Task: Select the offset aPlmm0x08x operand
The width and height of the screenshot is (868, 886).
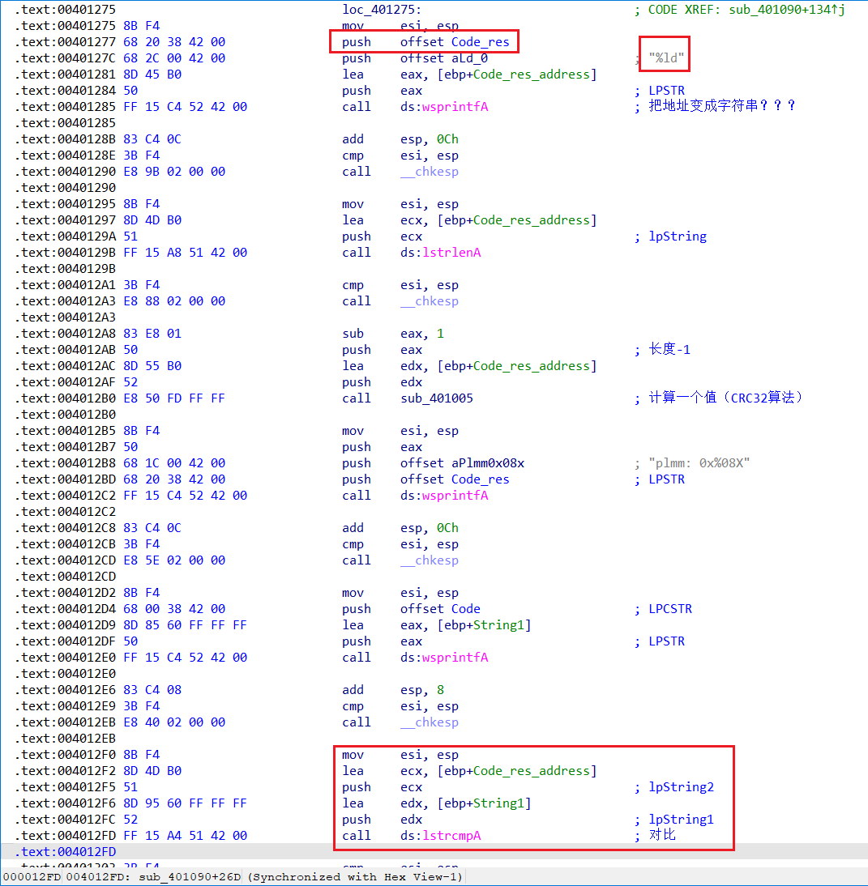Action: coord(462,463)
